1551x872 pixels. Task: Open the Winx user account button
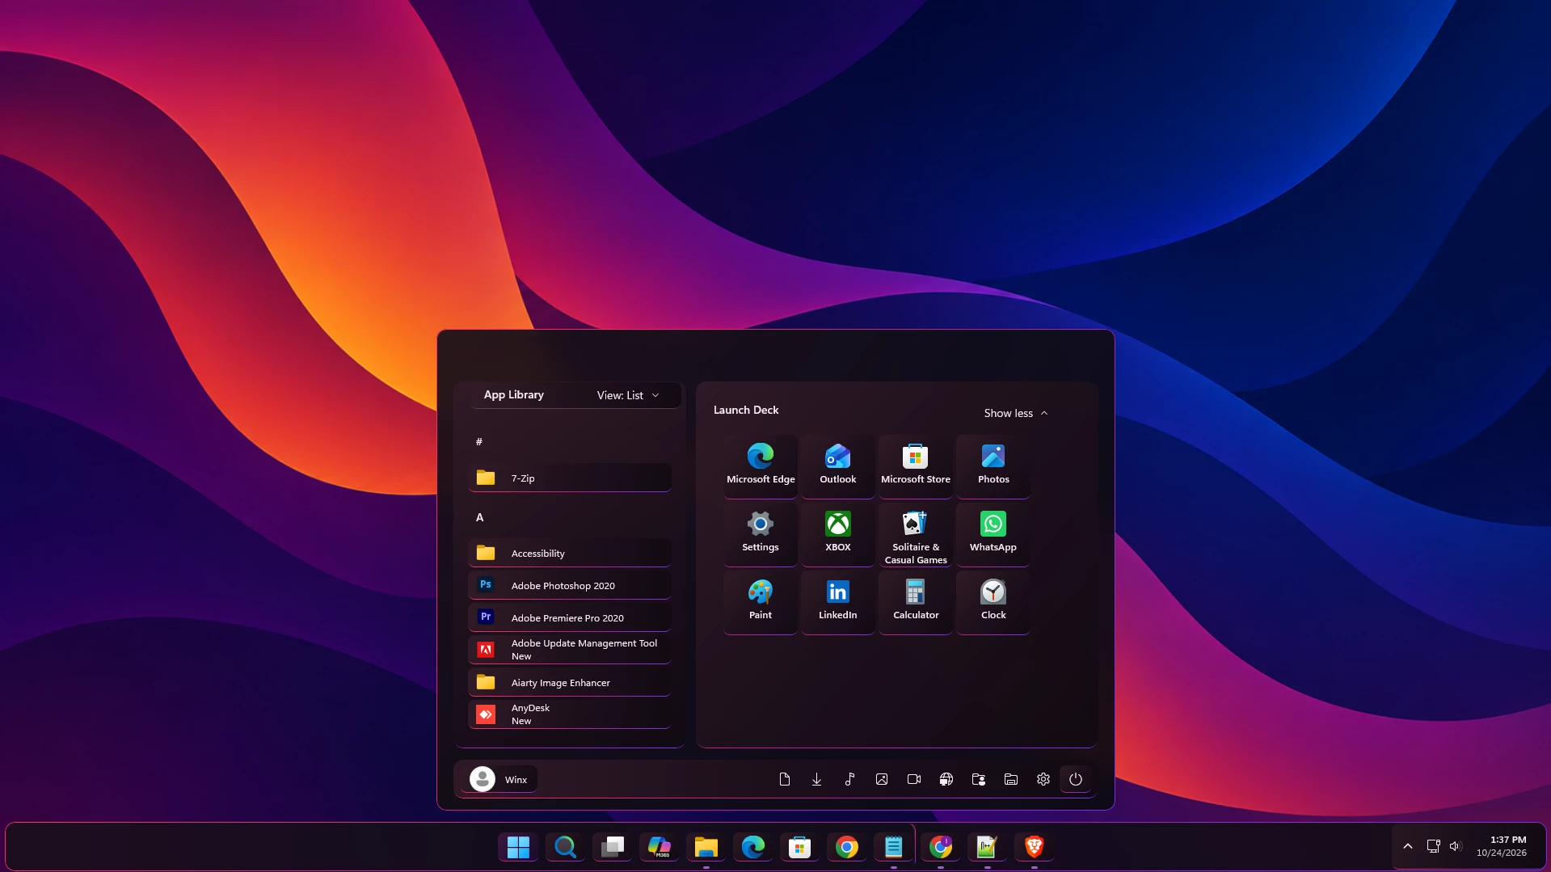499,779
